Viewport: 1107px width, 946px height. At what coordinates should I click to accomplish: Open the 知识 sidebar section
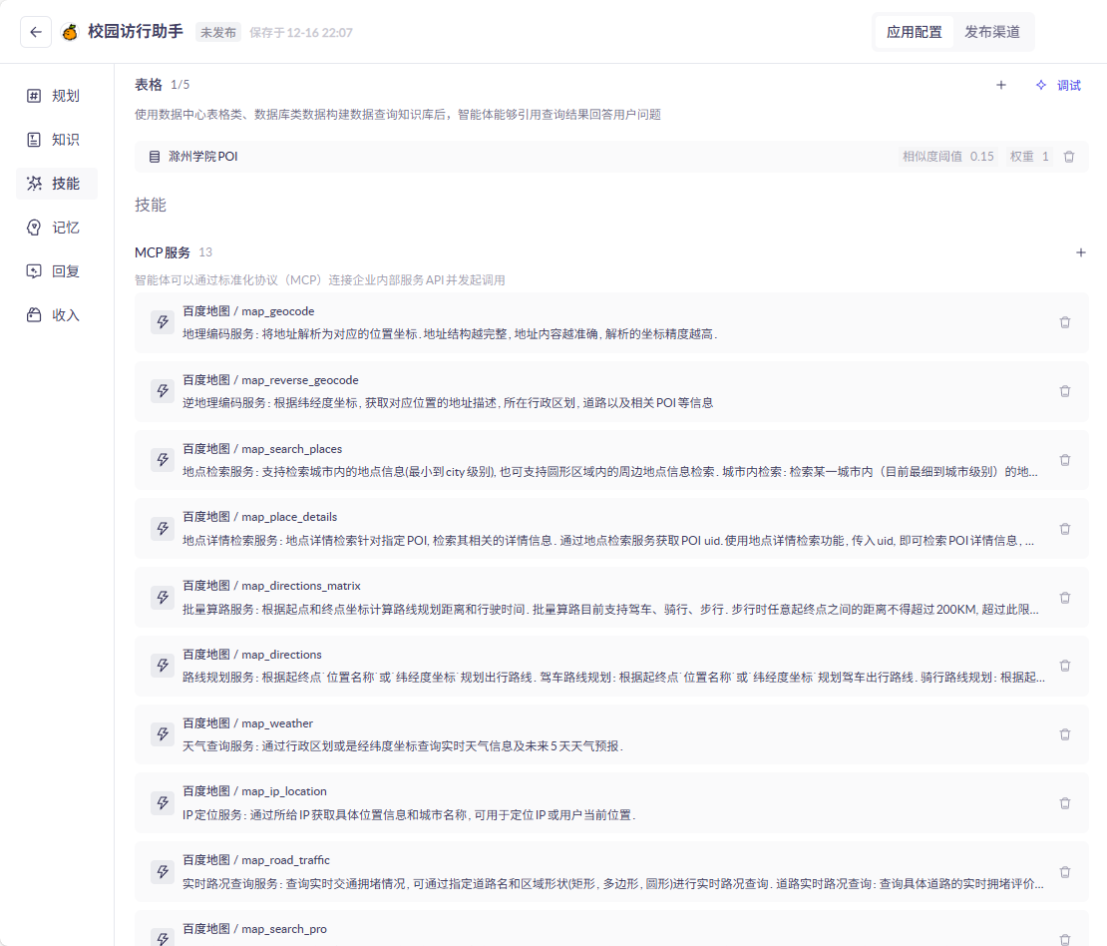click(57, 139)
